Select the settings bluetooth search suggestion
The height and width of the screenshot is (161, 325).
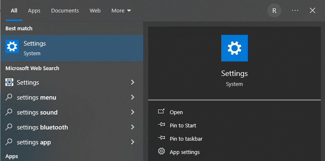72,127
